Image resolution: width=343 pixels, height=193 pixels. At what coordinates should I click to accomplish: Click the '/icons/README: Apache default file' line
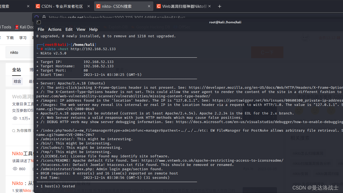point(160,161)
